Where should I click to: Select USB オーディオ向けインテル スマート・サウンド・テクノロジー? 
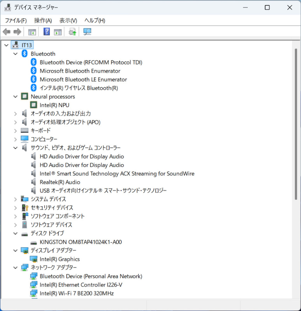click(x=103, y=190)
